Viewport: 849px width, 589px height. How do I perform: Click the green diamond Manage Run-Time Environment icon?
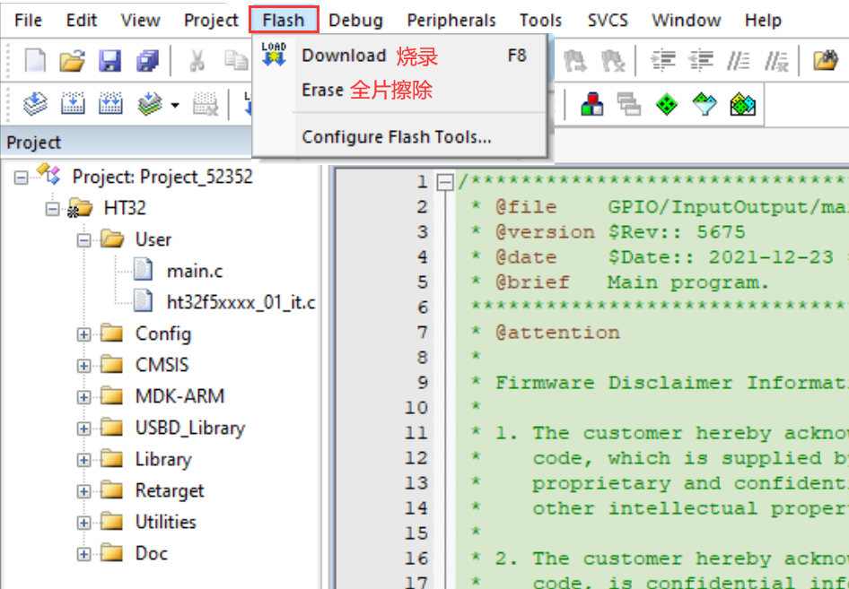(667, 105)
